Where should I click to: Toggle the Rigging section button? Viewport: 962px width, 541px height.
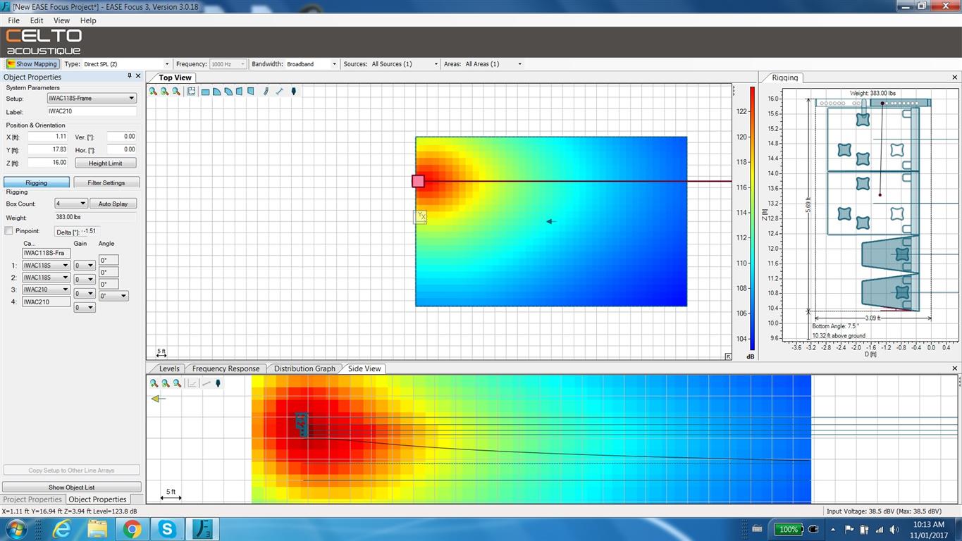click(x=37, y=182)
